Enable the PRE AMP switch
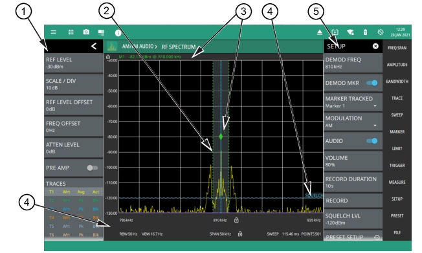 pyautogui.click(x=93, y=168)
